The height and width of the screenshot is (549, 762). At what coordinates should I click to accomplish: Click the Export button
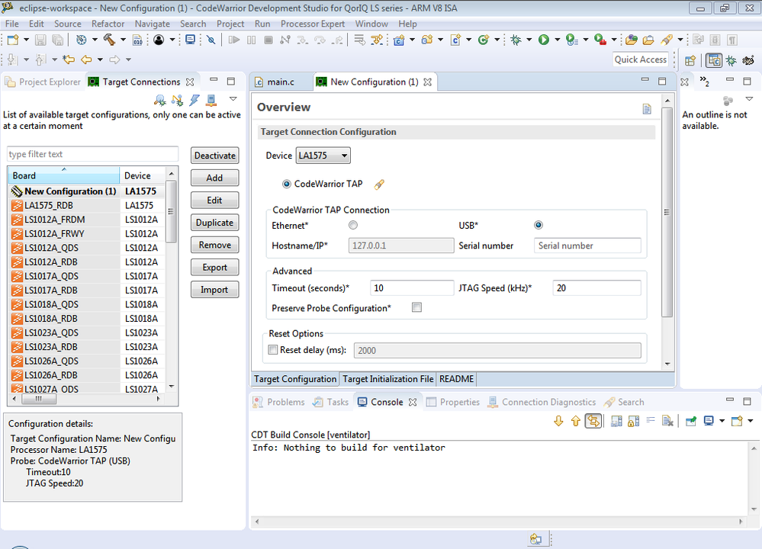215,267
